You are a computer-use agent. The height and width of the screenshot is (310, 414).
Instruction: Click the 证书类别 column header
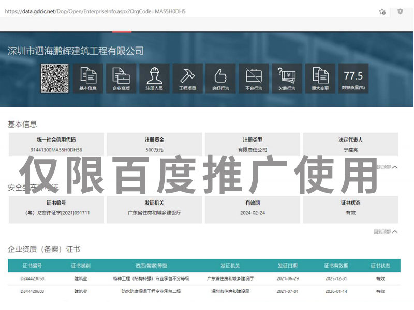(x=81, y=266)
